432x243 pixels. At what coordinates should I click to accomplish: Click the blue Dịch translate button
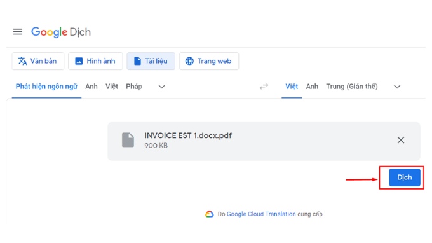(405, 177)
